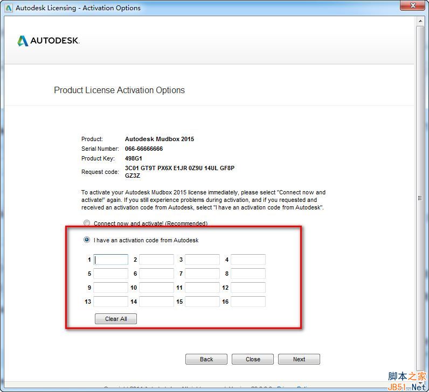This screenshot has width=429, height=392.
Task: Click the "Product Key:" label
Action: point(98,158)
